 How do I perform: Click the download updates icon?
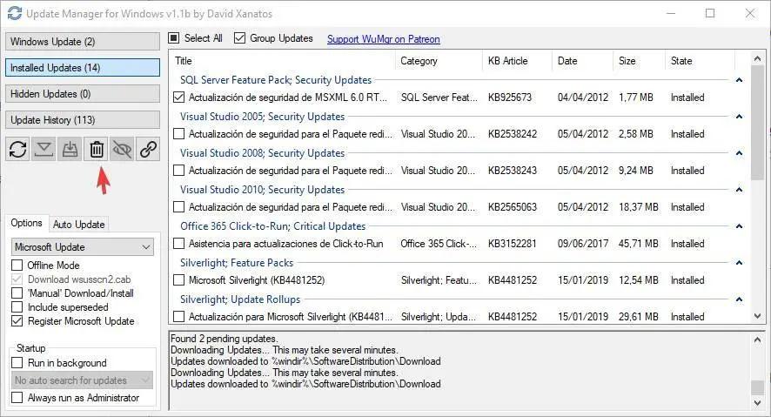(x=44, y=150)
